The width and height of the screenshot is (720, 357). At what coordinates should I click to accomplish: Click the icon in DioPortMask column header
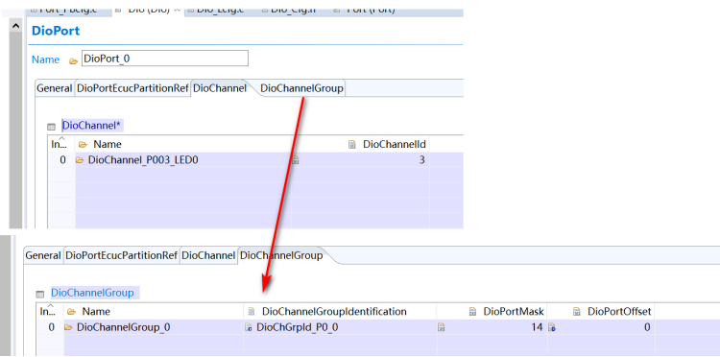[472, 312]
